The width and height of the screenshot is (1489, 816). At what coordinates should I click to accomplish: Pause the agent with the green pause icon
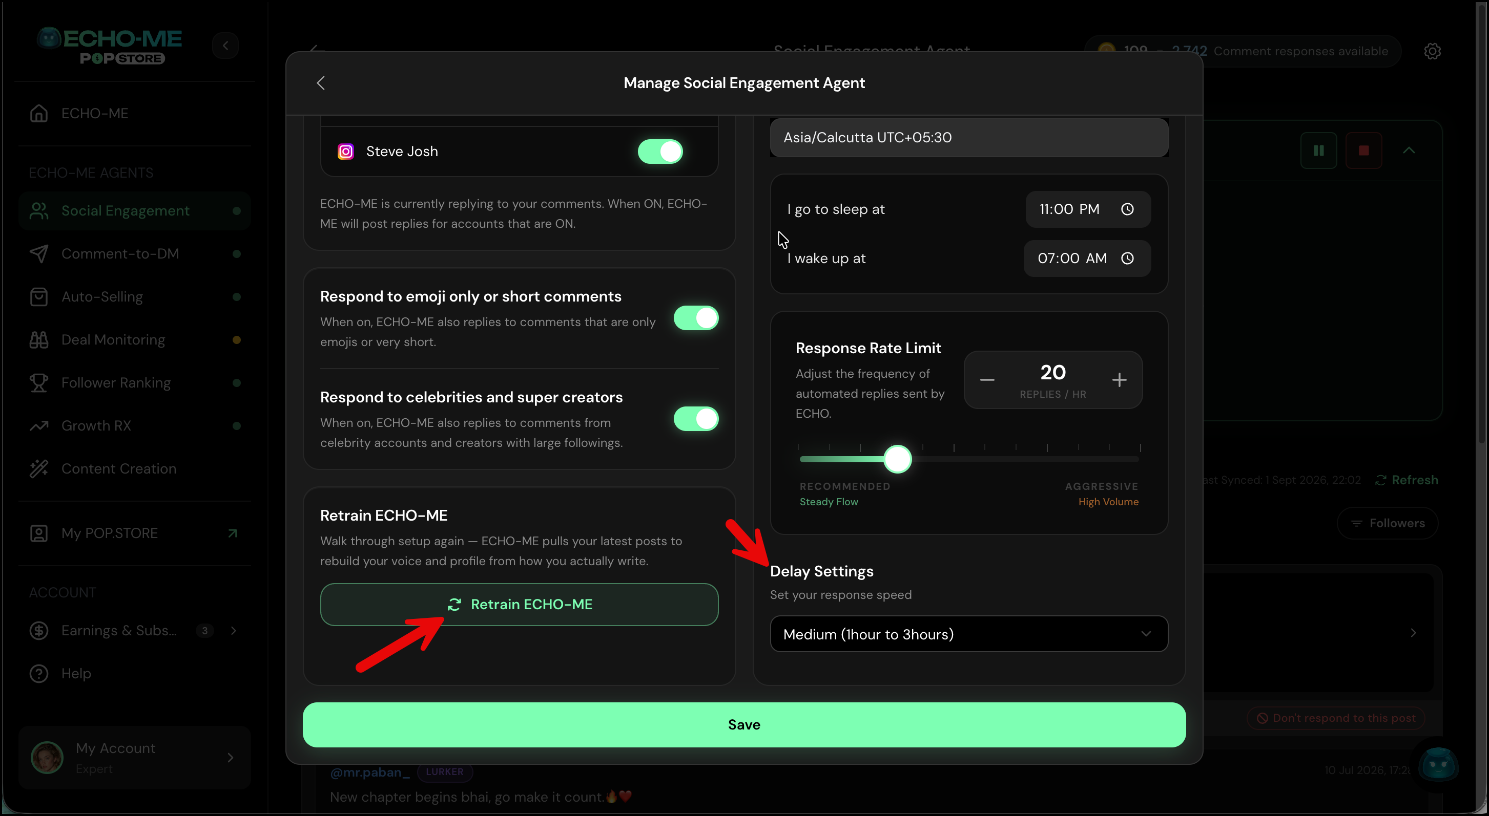pos(1318,151)
